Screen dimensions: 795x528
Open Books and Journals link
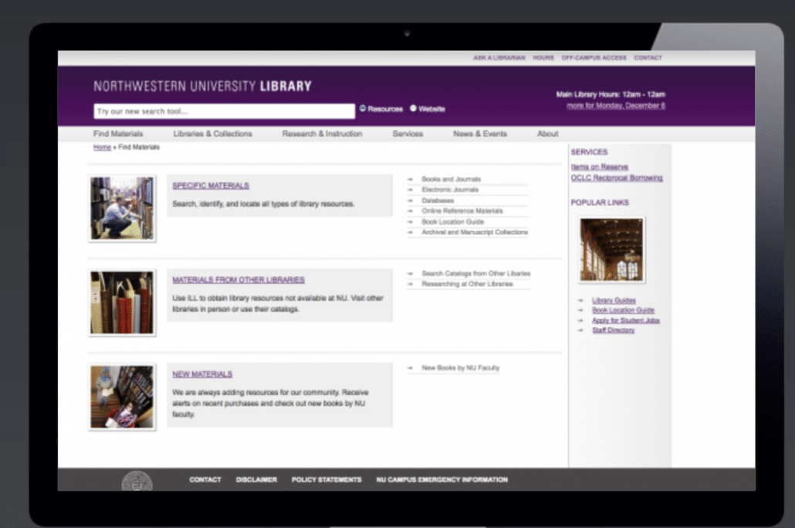(451, 179)
